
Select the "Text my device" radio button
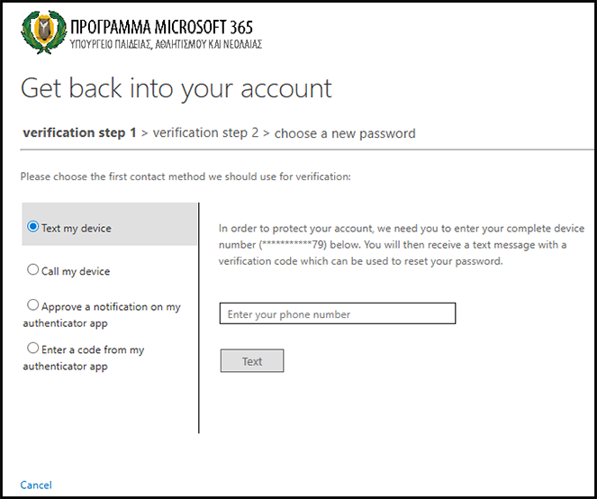pos(33,227)
